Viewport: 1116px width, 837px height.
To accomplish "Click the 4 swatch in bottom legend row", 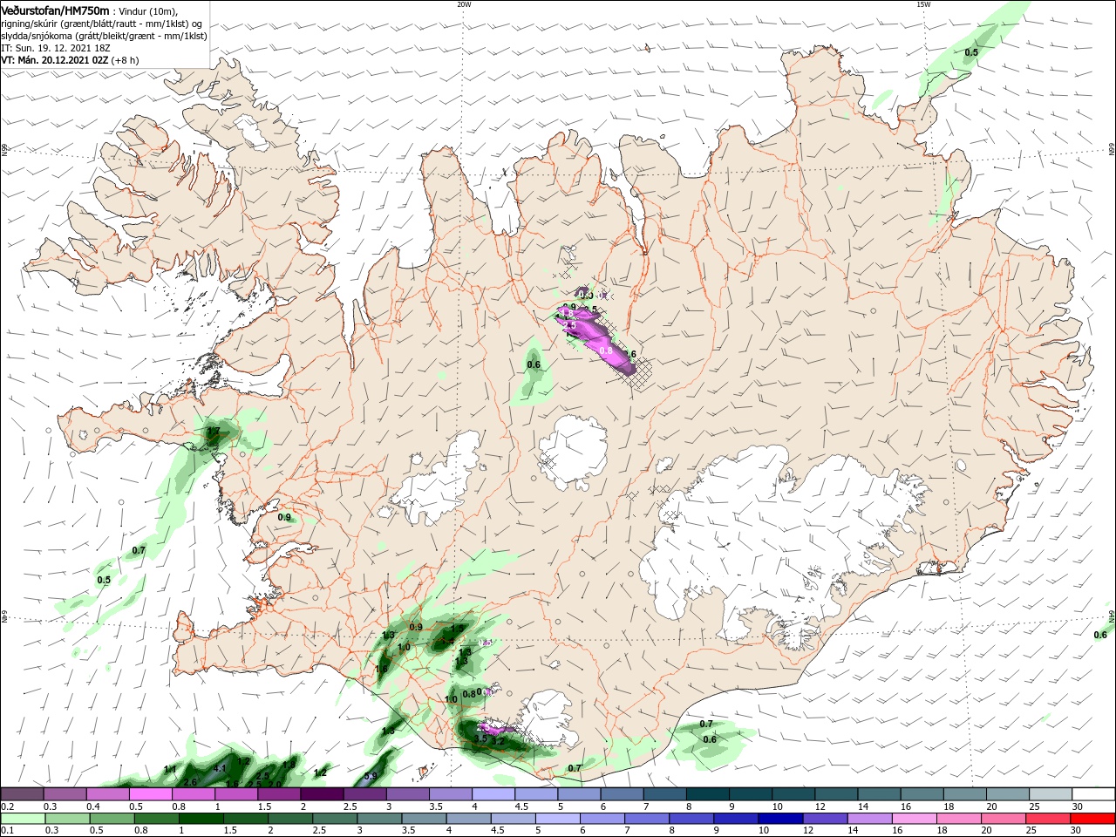I will click(x=468, y=819).
